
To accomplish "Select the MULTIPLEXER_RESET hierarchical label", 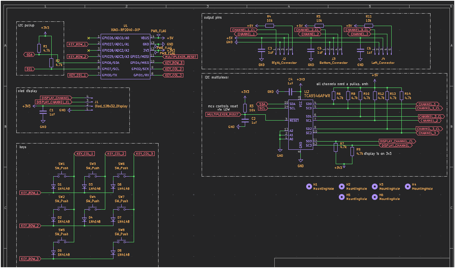I will tap(180, 56).
